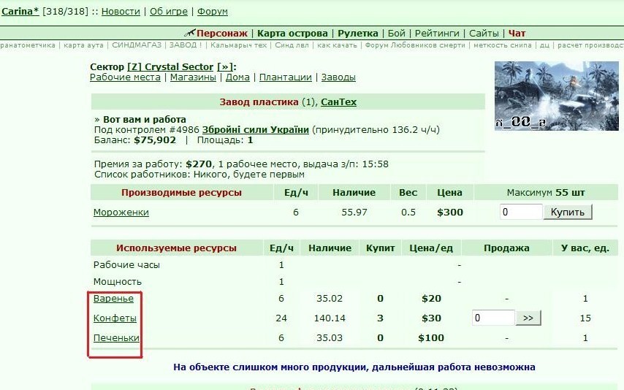
Task: Open the Плантации link
Action: click(286, 77)
